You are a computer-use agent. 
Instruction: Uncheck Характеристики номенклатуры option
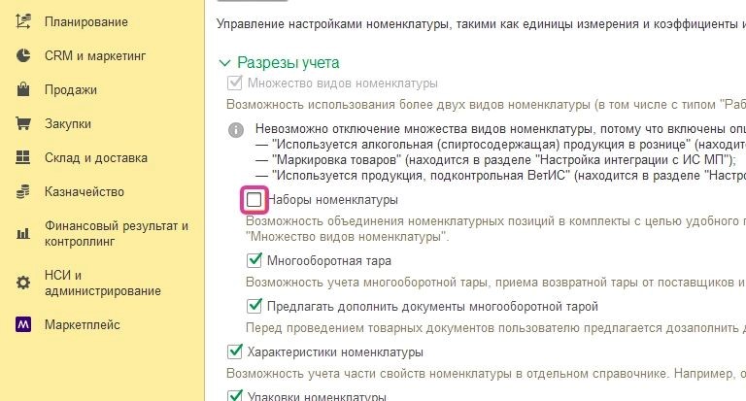[233, 351]
